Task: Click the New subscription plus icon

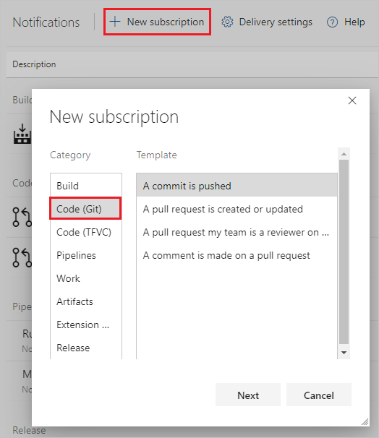Action: point(115,22)
